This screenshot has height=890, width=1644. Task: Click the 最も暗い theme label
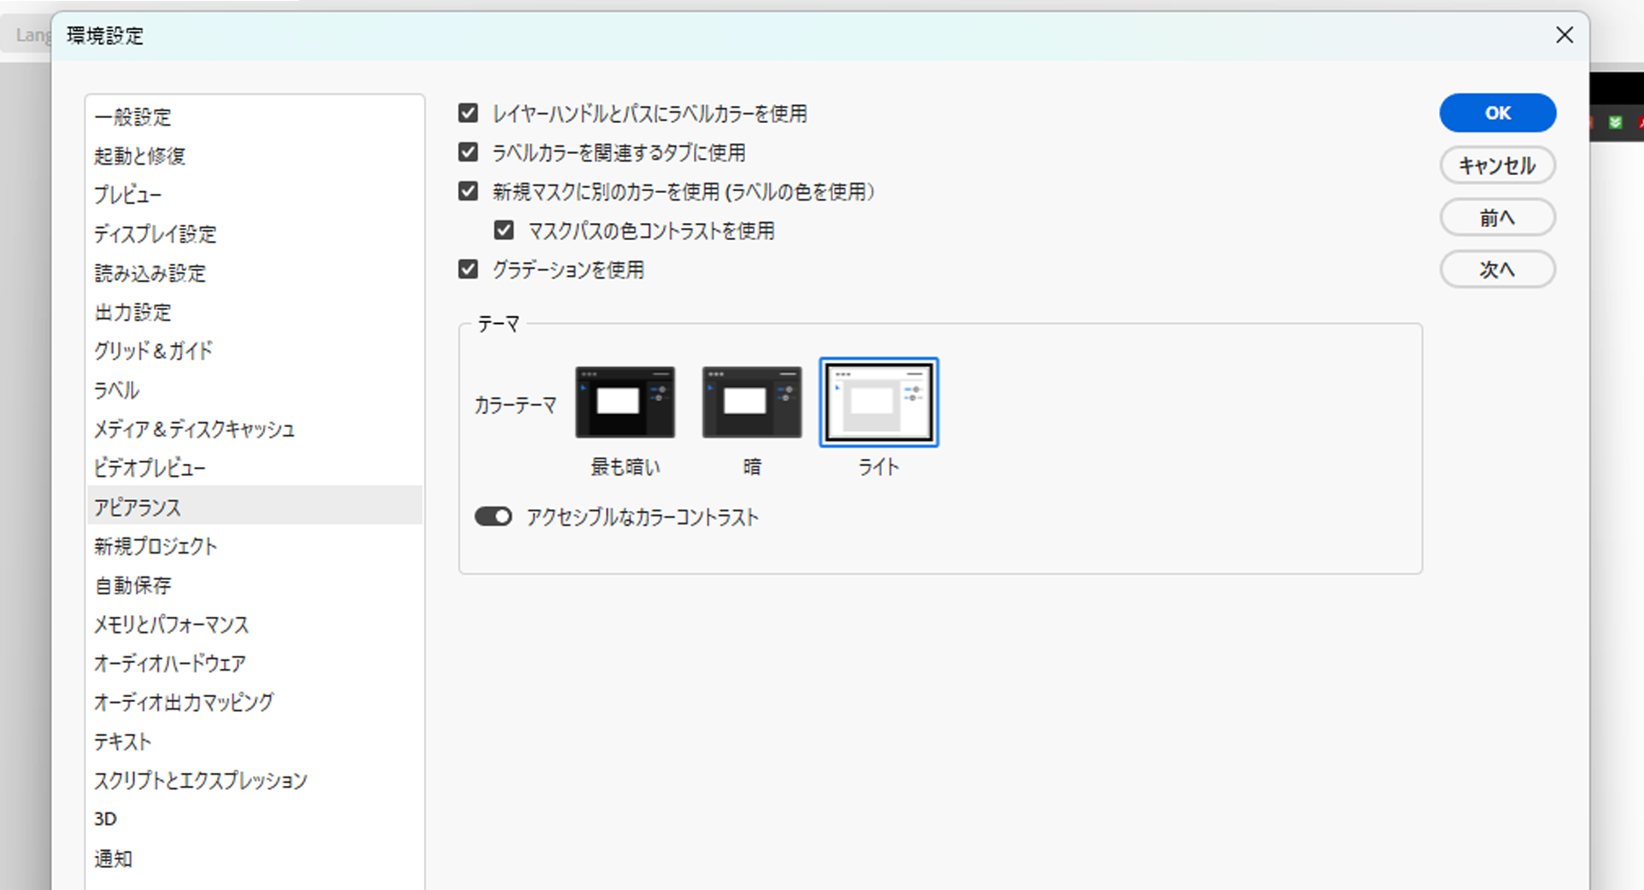point(625,467)
